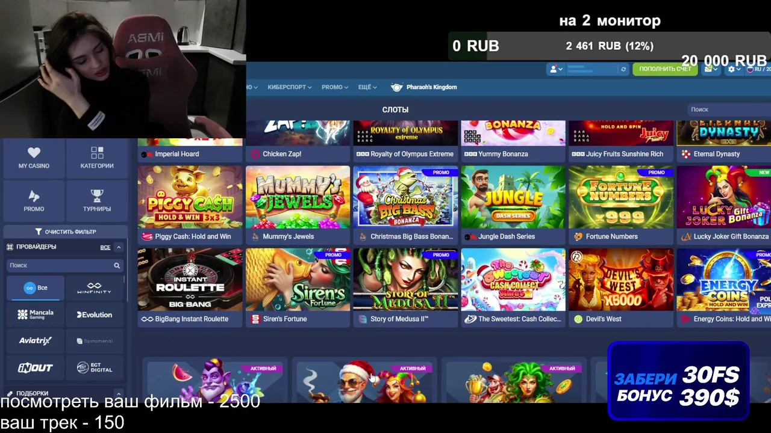Open the purple genie Активный promo banner

[215, 381]
